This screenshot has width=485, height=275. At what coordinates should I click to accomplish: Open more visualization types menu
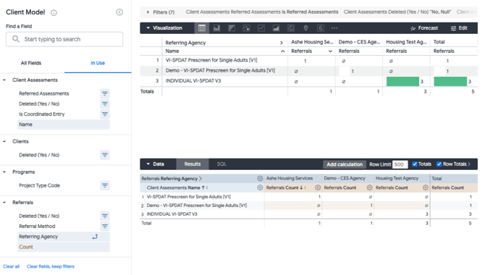[334, 28]
